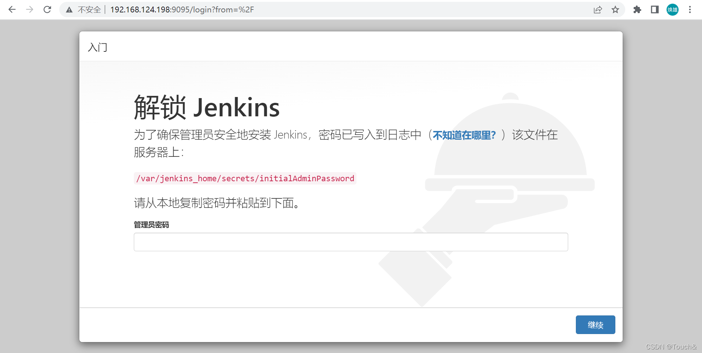Click the 继续 continue button
This screenshot has width=702, height=353.
pyautogui.click(x=596, y=325)
